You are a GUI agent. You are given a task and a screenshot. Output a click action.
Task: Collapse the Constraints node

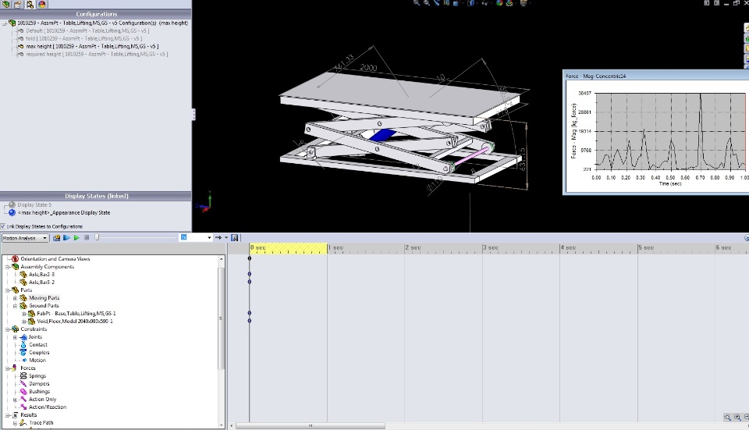click(x=7, y=329)
